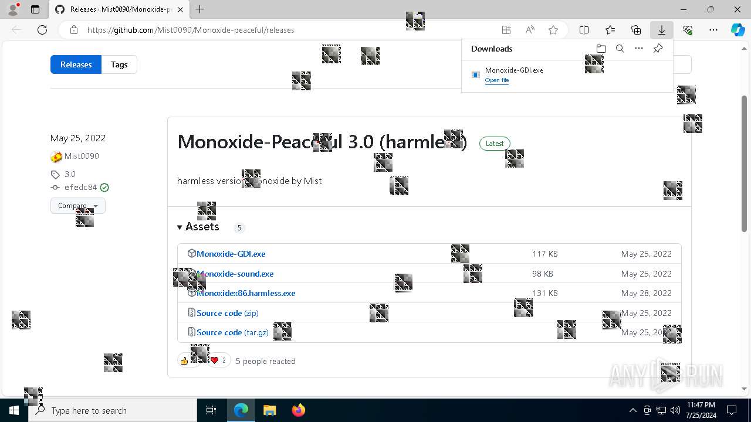Screen dimensions: 751x422
Task: Open the apps available icon in address bar
Action: [506, 30]
